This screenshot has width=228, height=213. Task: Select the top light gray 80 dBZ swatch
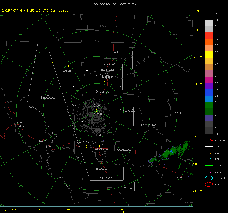(209, 23)
